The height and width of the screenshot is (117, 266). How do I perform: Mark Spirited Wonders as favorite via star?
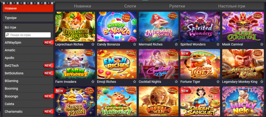218,44
